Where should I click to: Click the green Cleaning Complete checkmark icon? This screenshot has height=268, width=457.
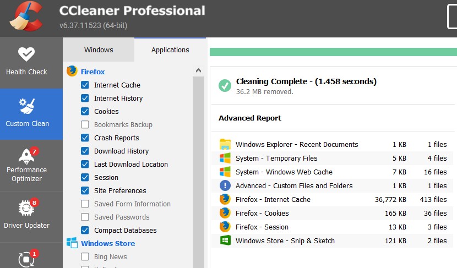pyautogui.click(x=225, y=86)
